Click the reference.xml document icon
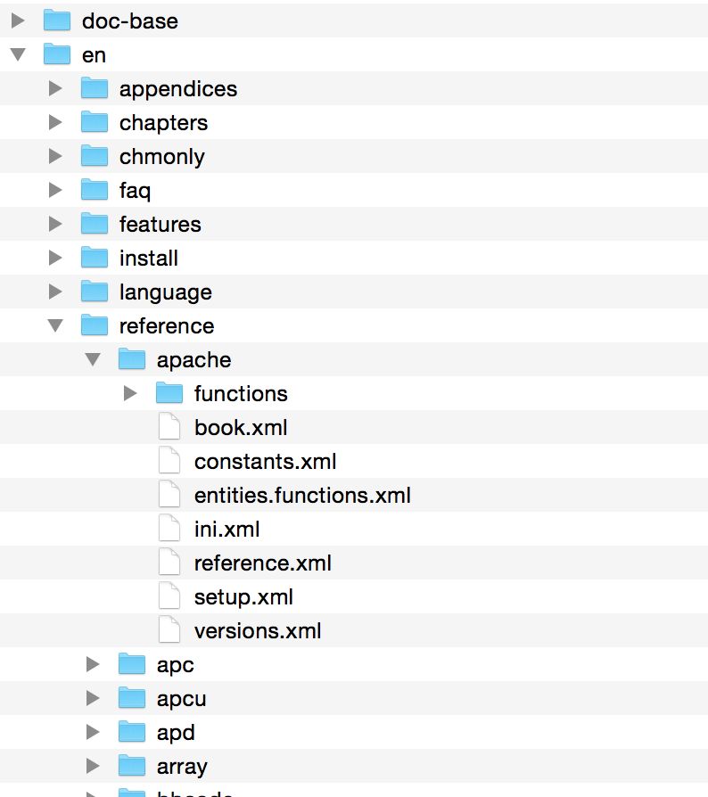This screenshot has width=708, height=797. (169, 563)
